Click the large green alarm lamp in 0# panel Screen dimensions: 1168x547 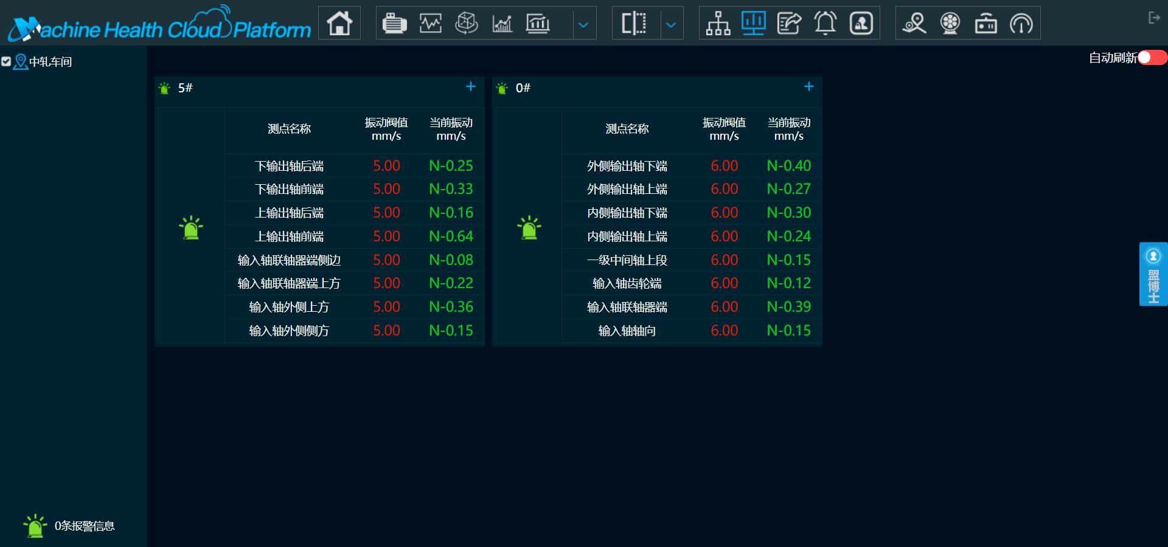pyautogui.click(x=529, y=227)
